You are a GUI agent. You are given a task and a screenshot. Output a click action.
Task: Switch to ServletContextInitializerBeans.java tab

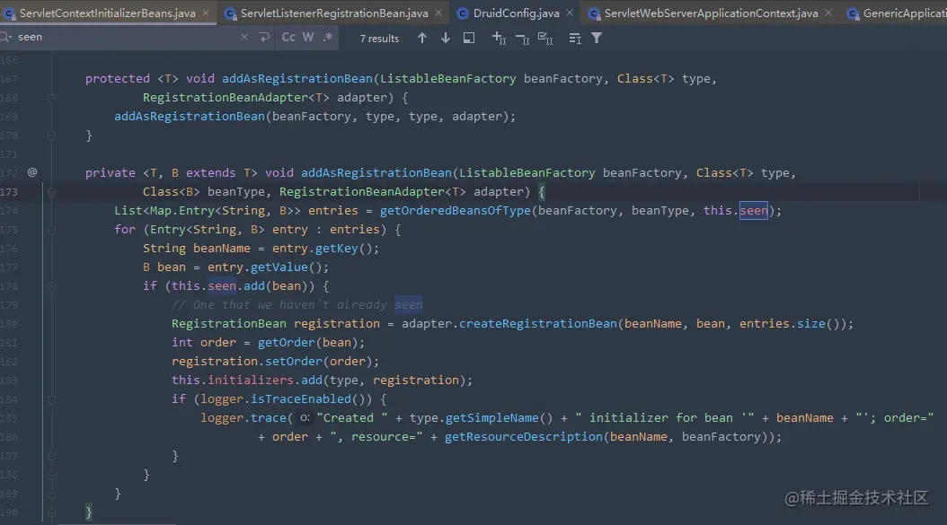coord(108,13)
